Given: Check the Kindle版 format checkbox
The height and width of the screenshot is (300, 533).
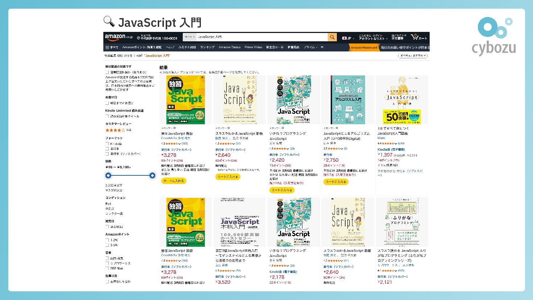Looking at the screenshot, I should [107, 144].
